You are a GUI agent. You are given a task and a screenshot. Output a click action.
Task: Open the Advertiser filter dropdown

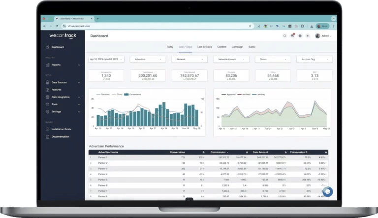point(148,59)
